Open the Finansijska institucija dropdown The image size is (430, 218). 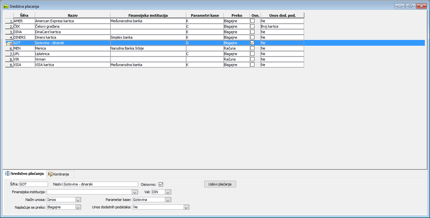pyautogui.click(x=135, y=192)
